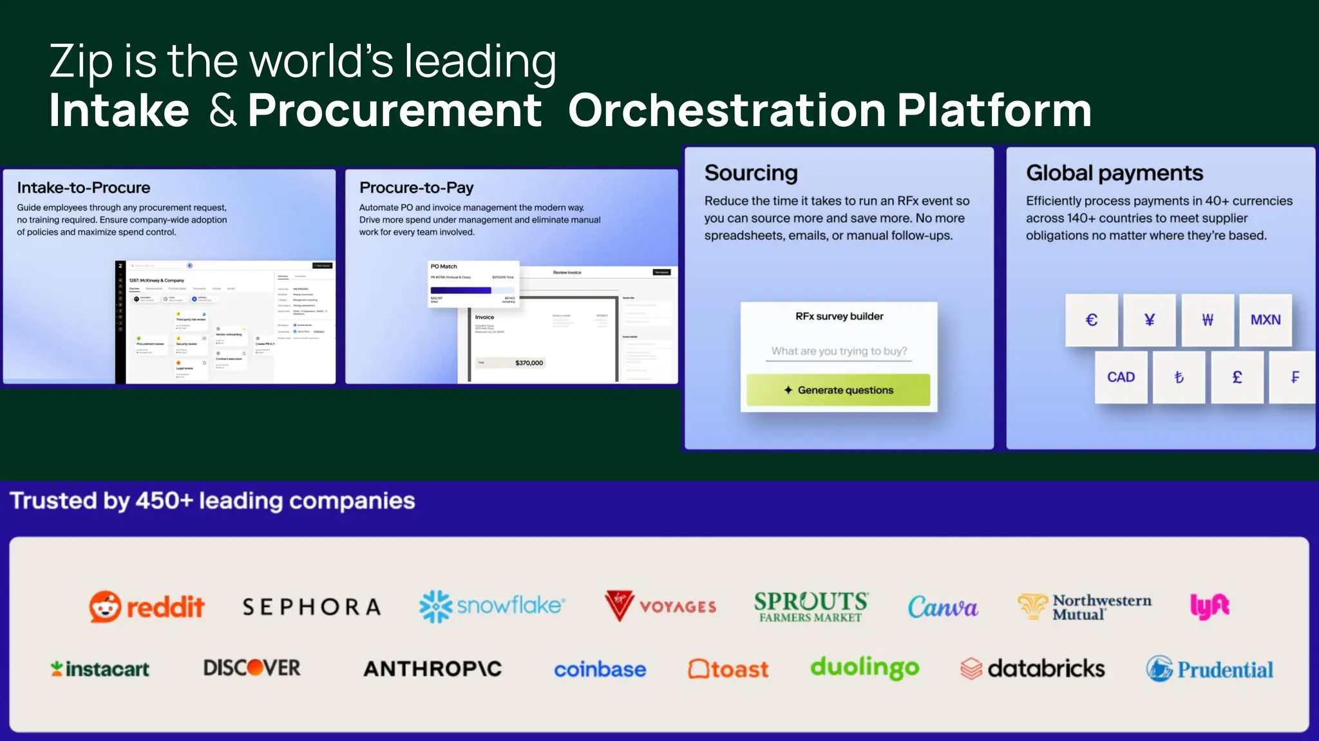Click the Discover logo
The width and height of the screenshot is (1319, 741).
click(252, 668)
